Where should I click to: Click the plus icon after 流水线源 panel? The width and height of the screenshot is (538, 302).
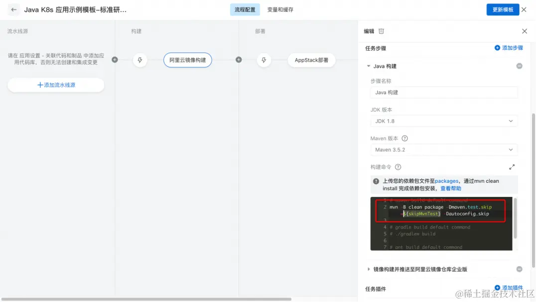coord(115,60)
